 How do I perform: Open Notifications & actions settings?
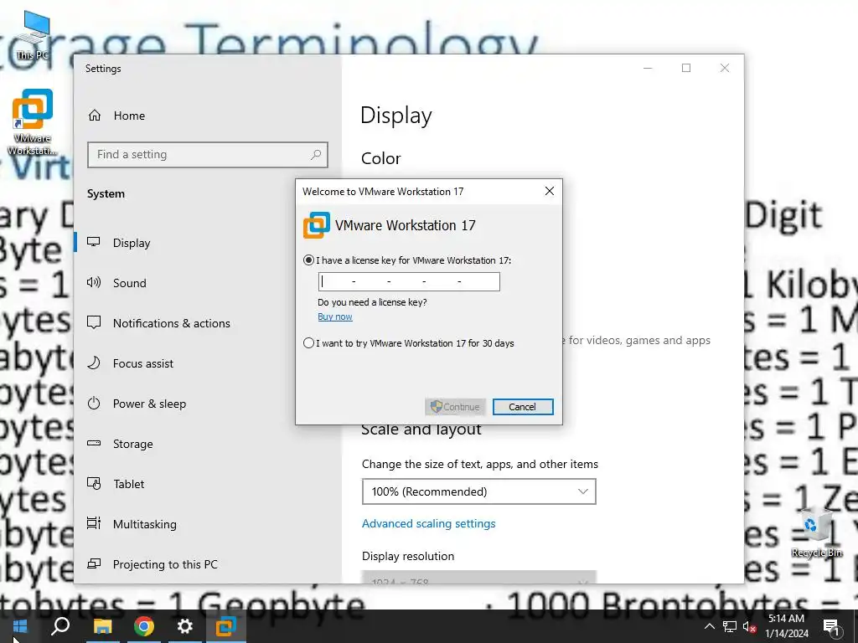click(171, 323)
